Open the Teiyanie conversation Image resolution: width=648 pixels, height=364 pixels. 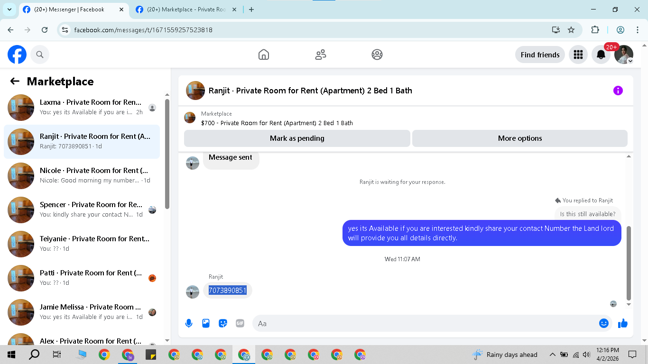(82, 244)
